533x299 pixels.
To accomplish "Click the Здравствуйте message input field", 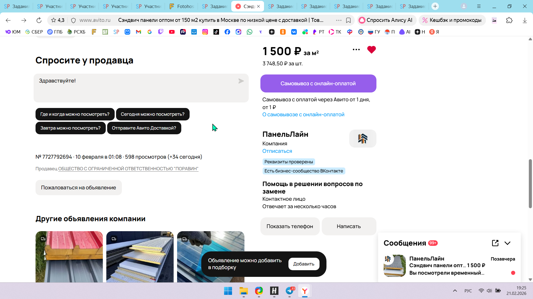I will [136, 88].
